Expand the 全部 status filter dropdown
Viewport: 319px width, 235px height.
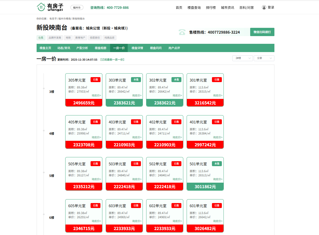pyautogui.click(x=264, y=58)
